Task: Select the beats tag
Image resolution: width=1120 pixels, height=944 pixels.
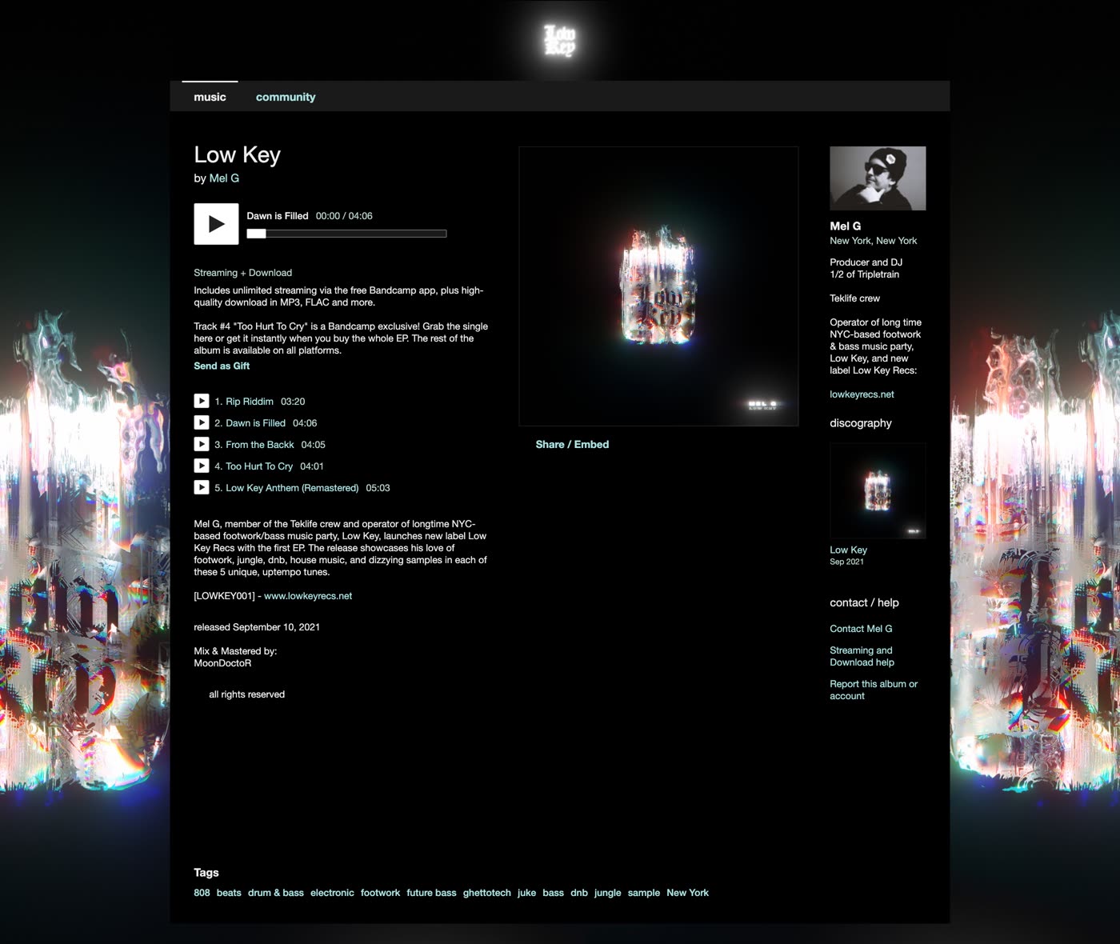Action: tap(229, 893)
